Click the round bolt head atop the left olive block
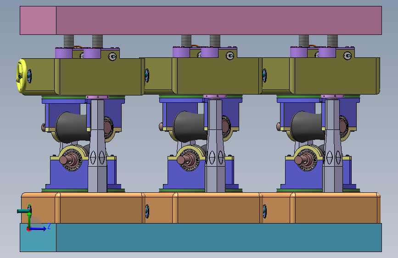Viewport: 398px width, 258px height. [112, 56]
